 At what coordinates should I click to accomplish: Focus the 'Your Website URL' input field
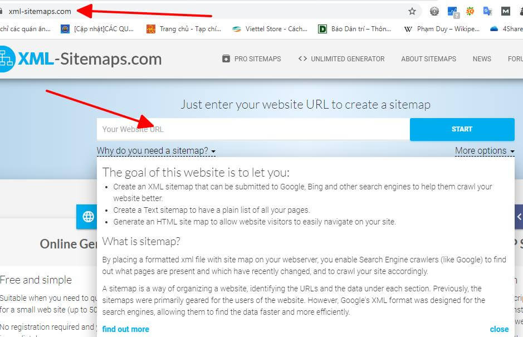[x=253, y=129]
